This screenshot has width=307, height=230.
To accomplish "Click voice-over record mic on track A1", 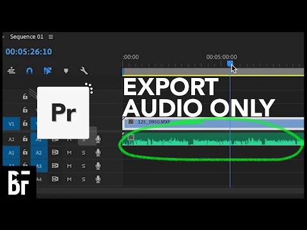I will coord(98,139).
